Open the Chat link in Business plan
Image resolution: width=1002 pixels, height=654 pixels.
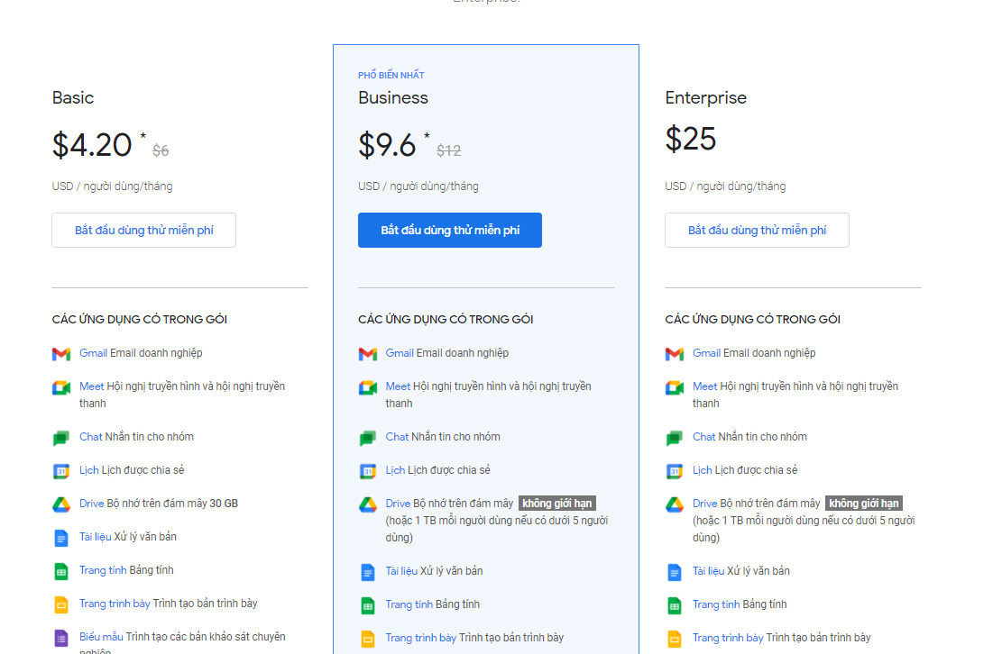[x=397, y=437]
